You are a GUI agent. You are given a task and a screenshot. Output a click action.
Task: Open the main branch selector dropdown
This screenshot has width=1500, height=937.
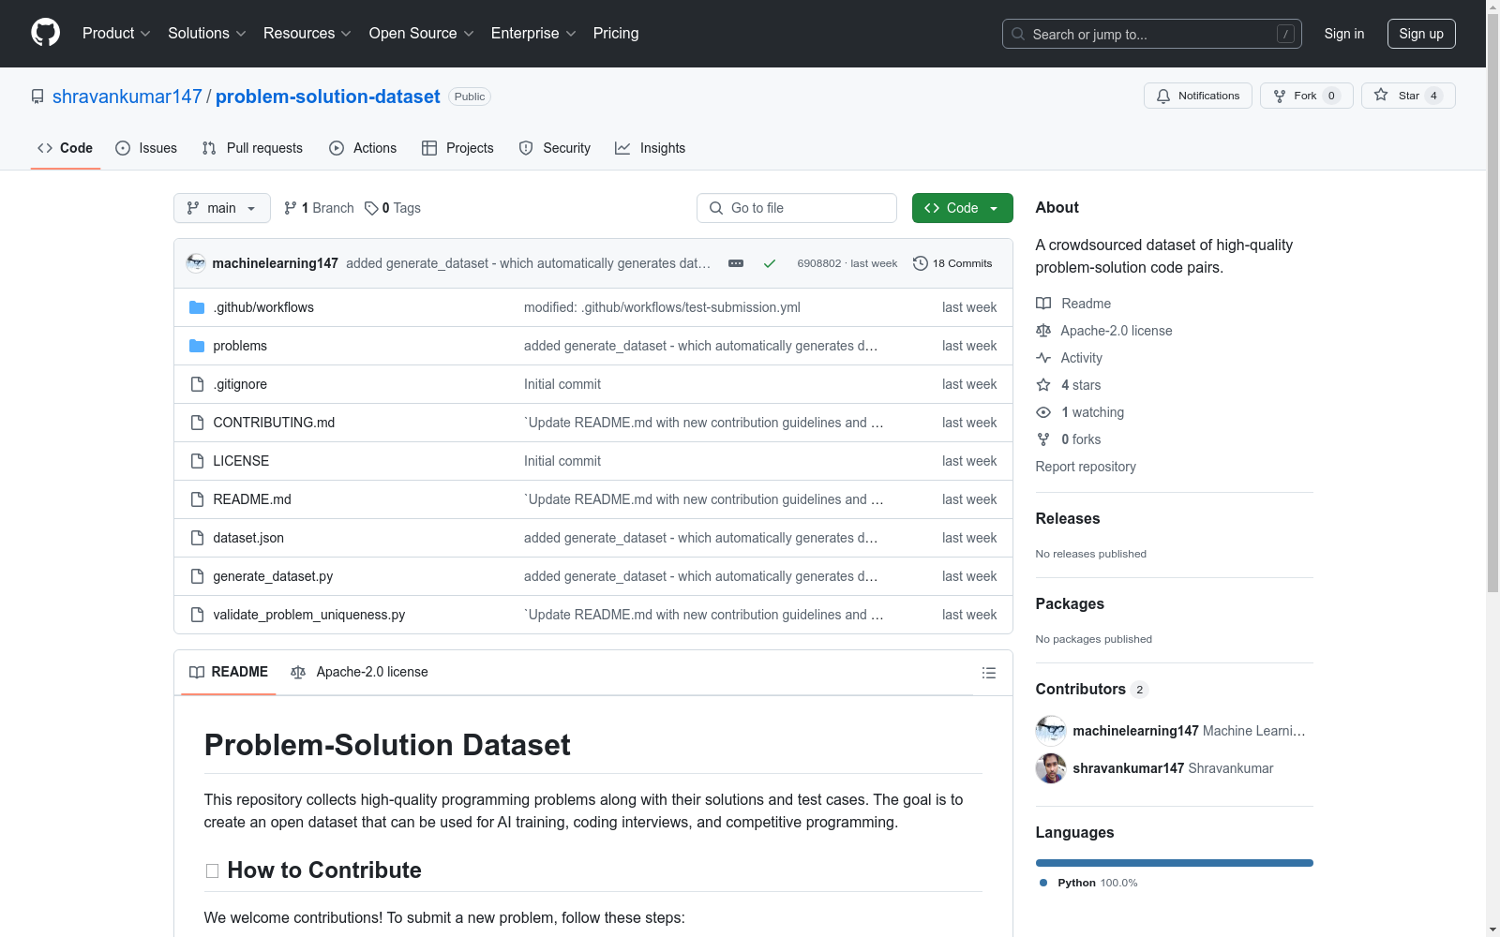pos(222,208)
